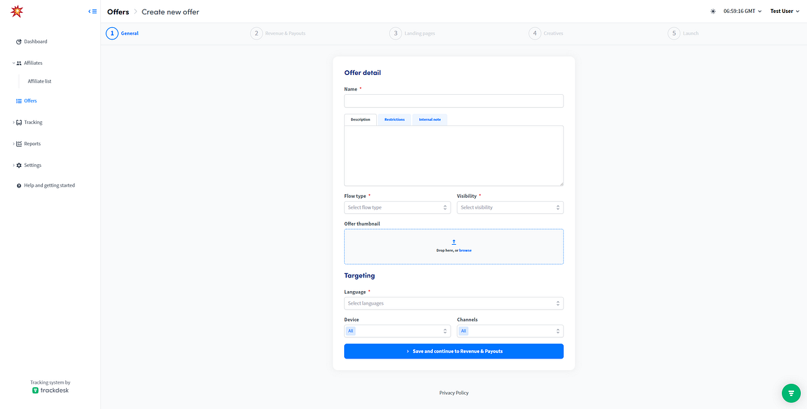
Task: Switch to the Restrictions tab
Action: click(394, 119)
